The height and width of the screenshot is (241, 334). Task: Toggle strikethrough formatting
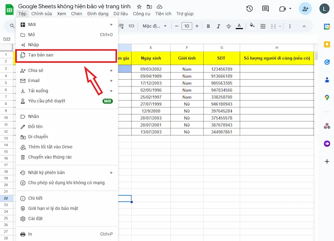click(229, 26)
